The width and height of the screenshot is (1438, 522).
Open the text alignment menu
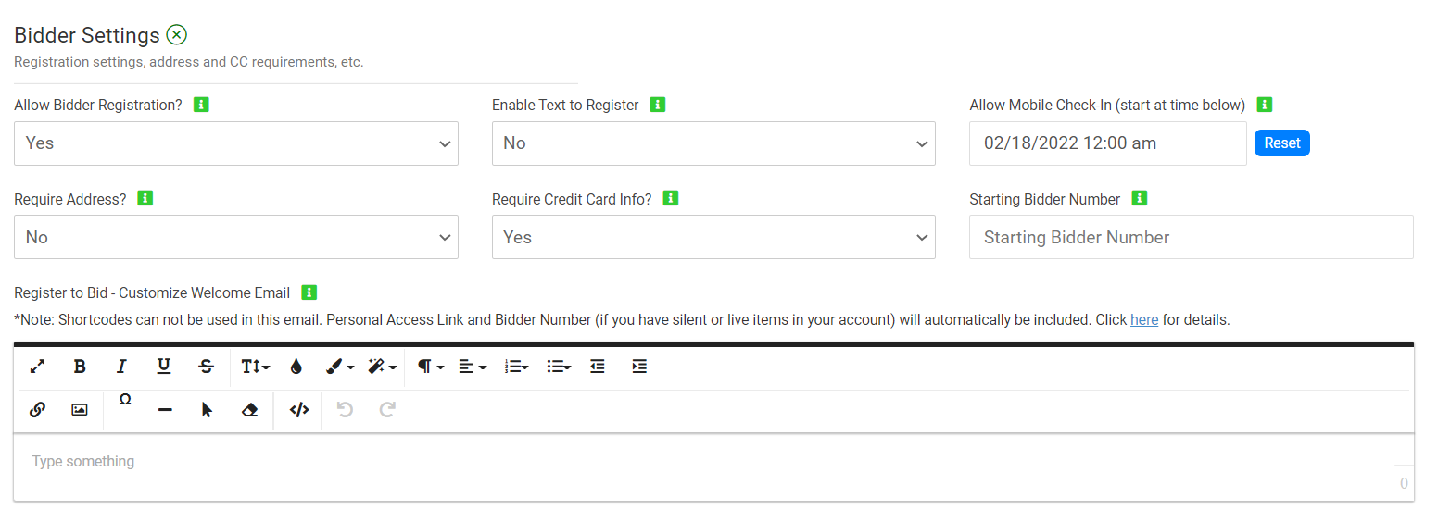click(x=473, y=367)
